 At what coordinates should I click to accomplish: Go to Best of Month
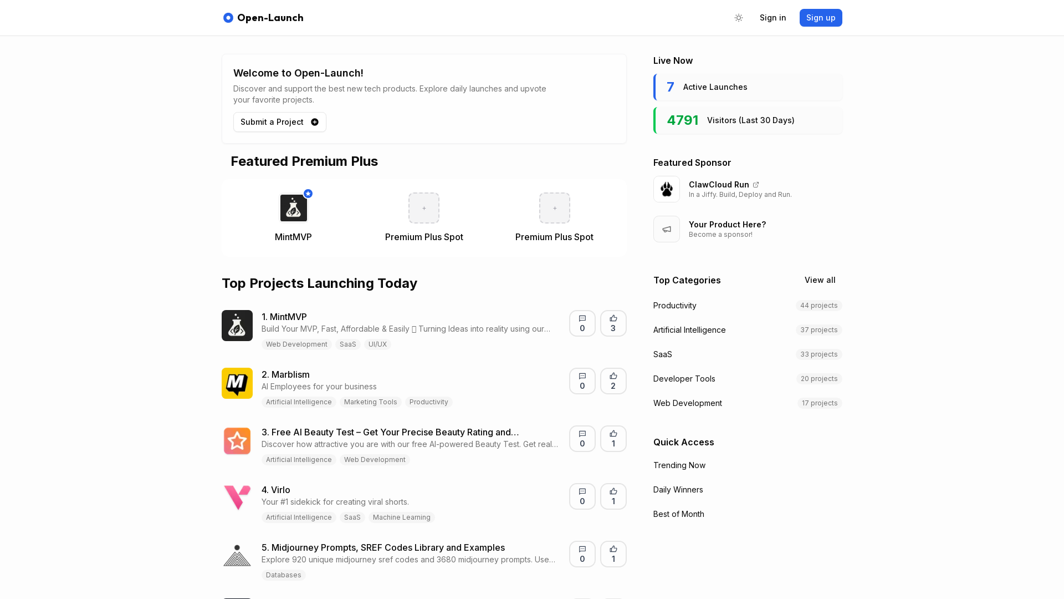click(678, 514)
